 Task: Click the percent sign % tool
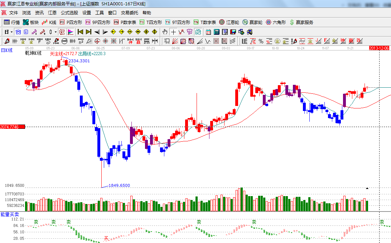[261, 41]
